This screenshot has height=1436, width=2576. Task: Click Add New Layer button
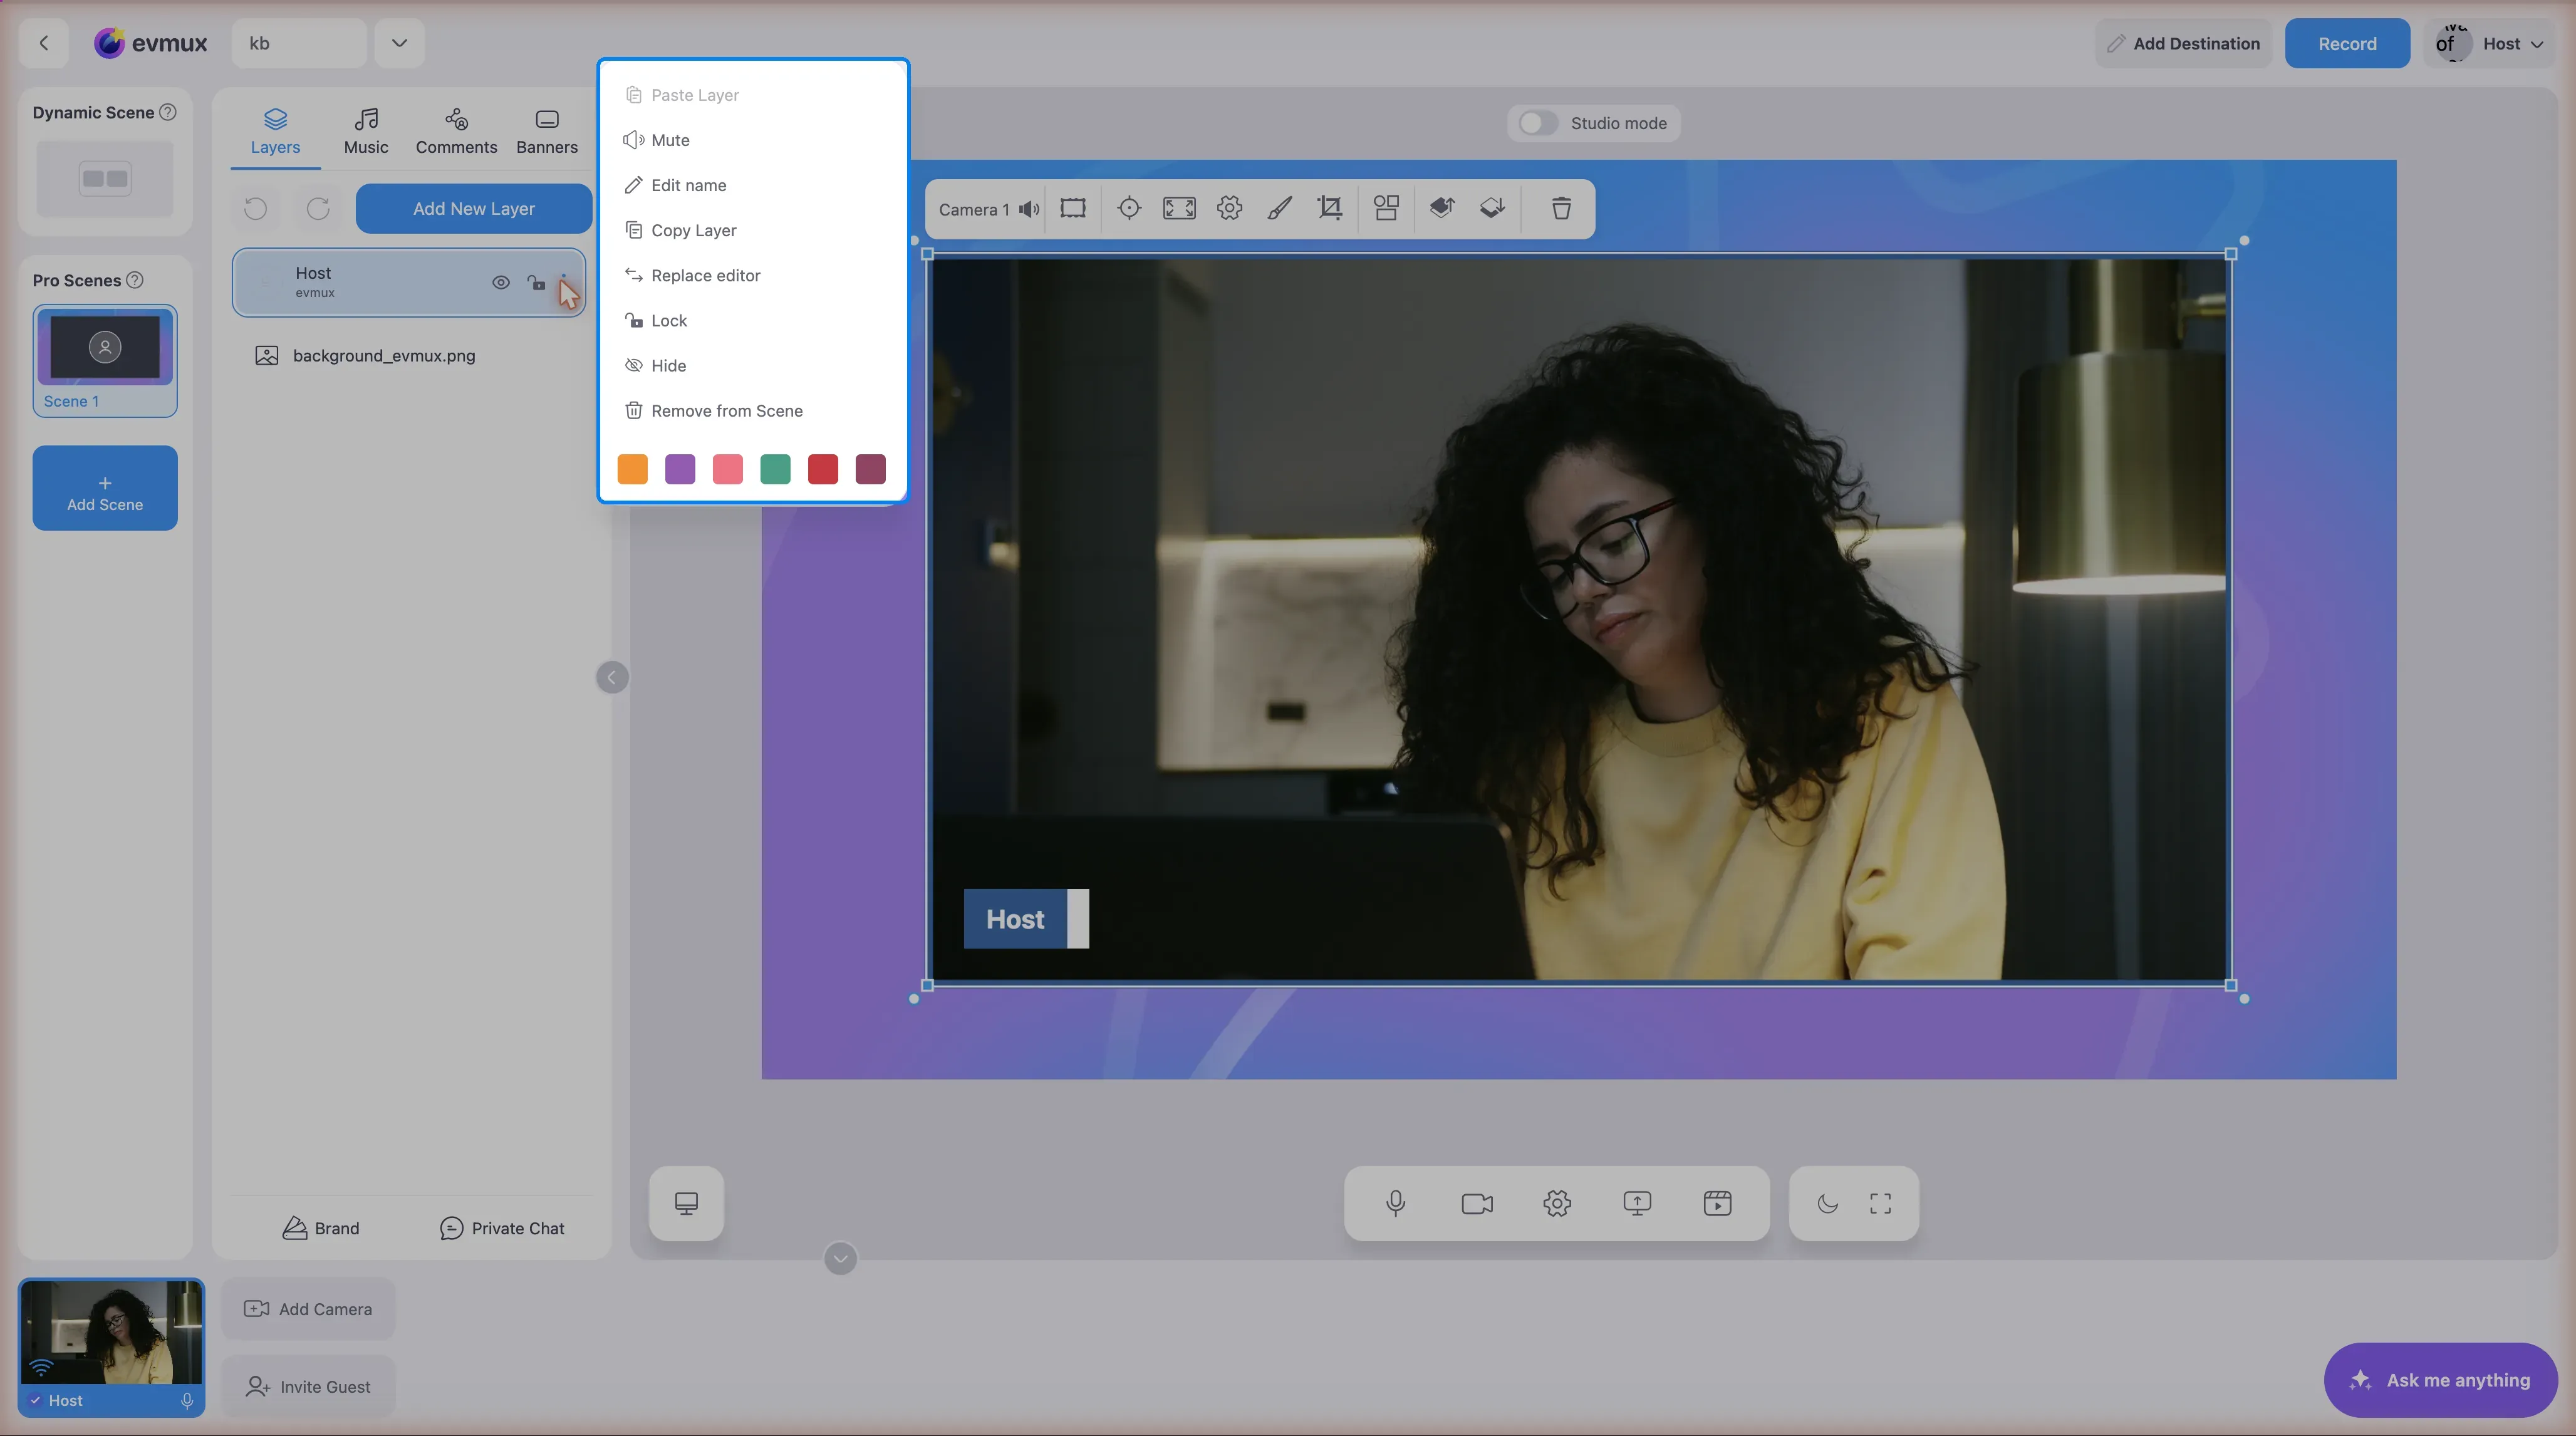tap(474, 208)
